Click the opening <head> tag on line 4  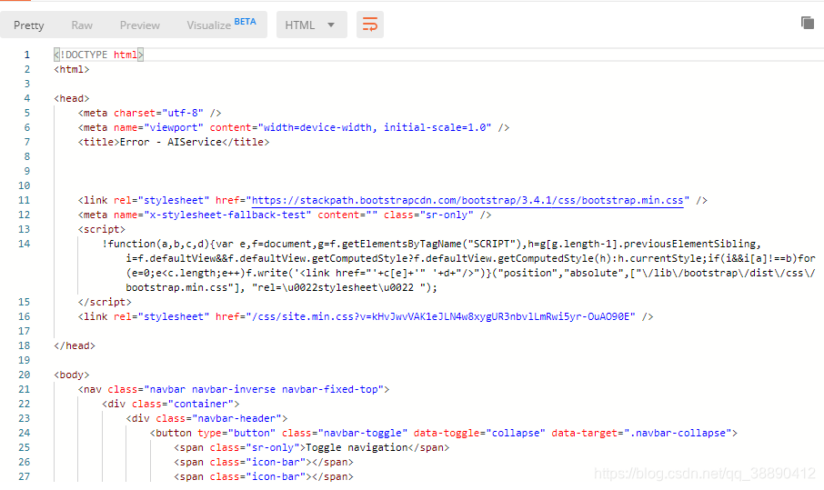72,98
